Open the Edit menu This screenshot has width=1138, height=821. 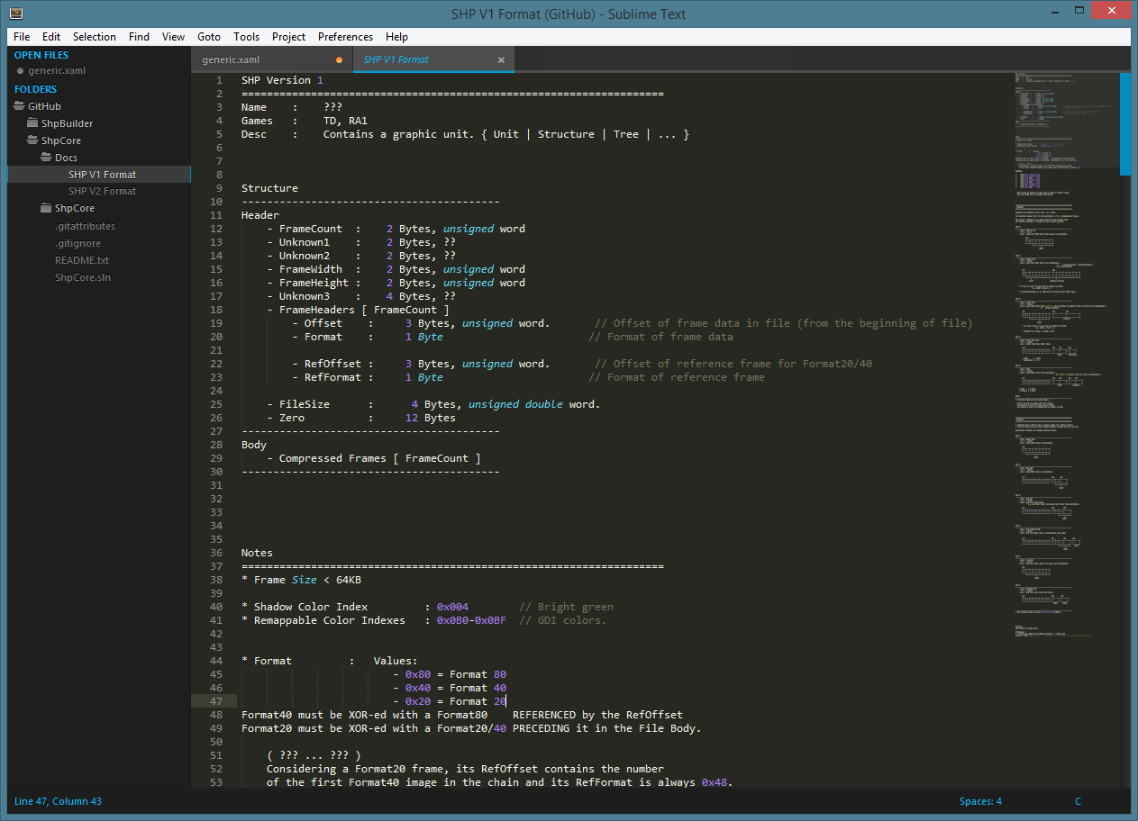tap(51, 37)
